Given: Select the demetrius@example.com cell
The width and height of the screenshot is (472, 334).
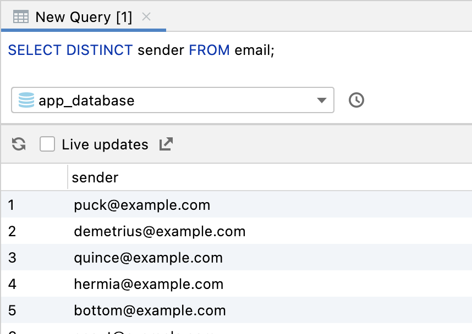Looking at the screenshot, I should [x=160, y=231].
